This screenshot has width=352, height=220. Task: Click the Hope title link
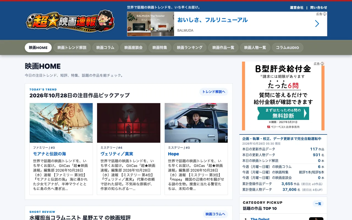click(174, 154)
